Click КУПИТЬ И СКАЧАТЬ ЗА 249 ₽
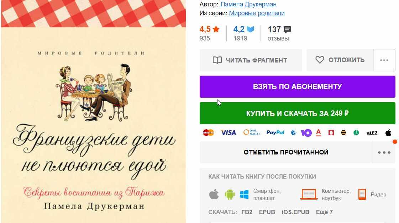Viewport: 399px width, 223px height. 298,113
